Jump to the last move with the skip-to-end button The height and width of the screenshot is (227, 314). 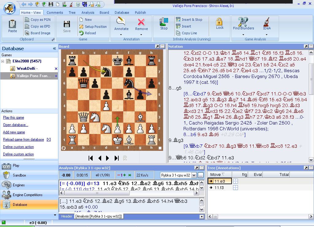(117, 158)
